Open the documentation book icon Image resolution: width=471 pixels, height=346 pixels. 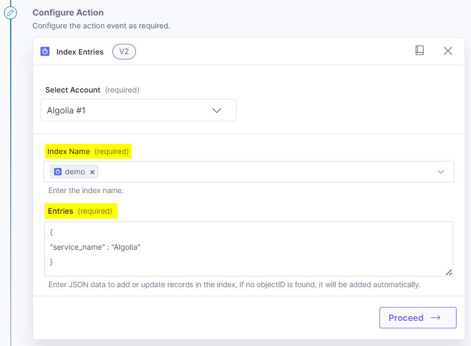[x=419, y=50]
